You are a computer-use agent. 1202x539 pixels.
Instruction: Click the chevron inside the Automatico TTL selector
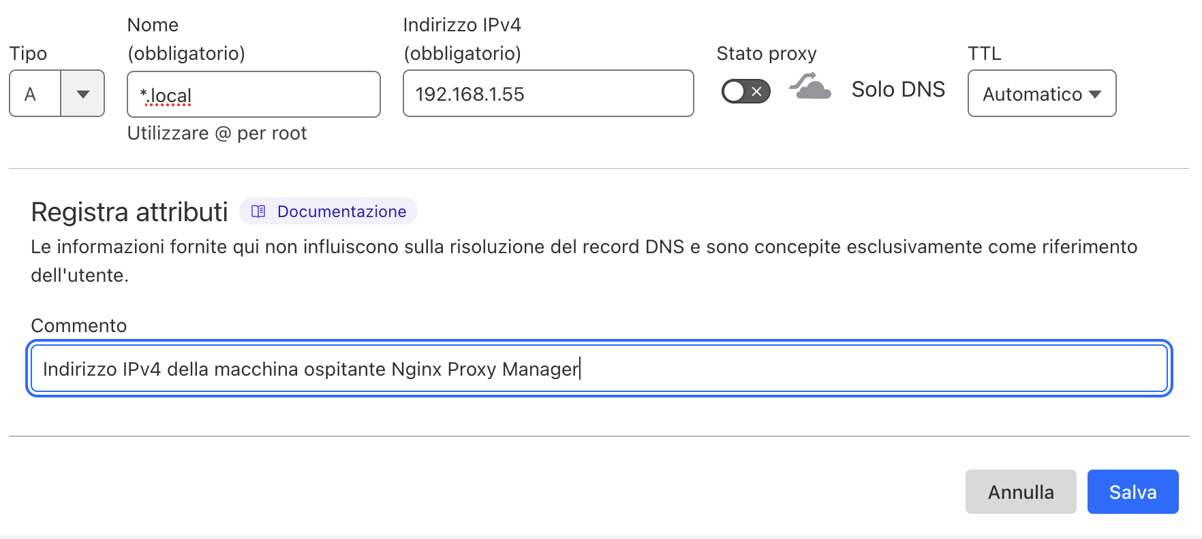click(1094, 95)
